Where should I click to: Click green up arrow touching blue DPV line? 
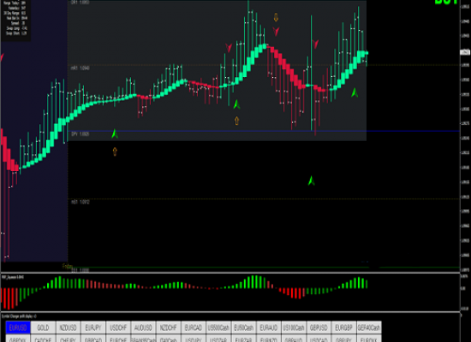pyautogui.click(x=115, y=133)
